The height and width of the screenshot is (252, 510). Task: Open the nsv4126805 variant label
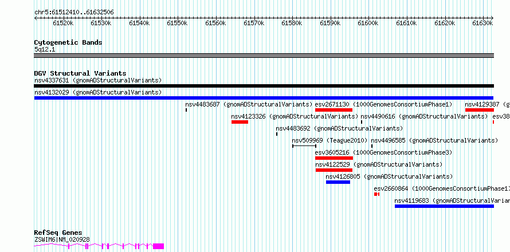pyautogui.click(x=389, y=176)
